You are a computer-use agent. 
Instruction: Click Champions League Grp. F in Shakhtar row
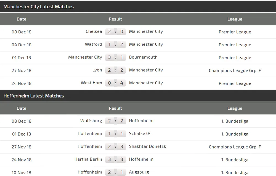tap(235, 147)
